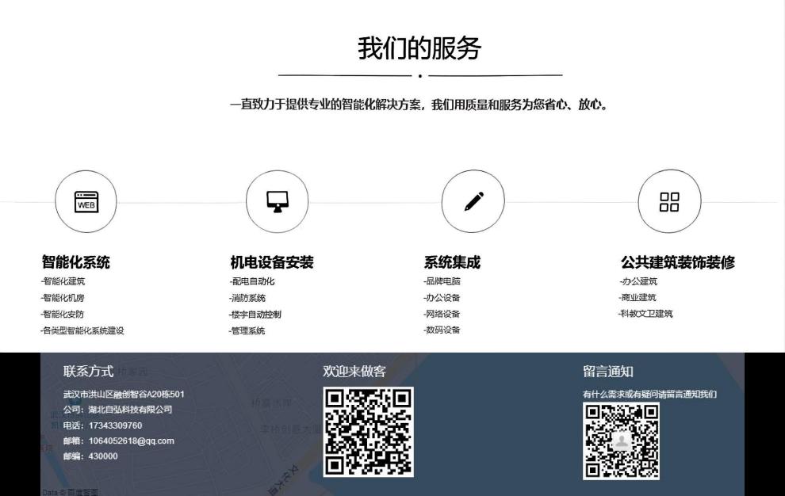Click the -消防系统 list item
This screenshot has height=496, width=785.
[x=248, y=298]
